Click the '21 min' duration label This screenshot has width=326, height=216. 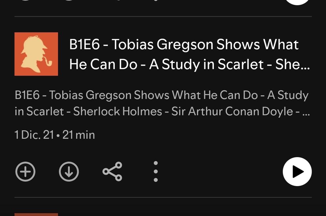tap(79, 135)
